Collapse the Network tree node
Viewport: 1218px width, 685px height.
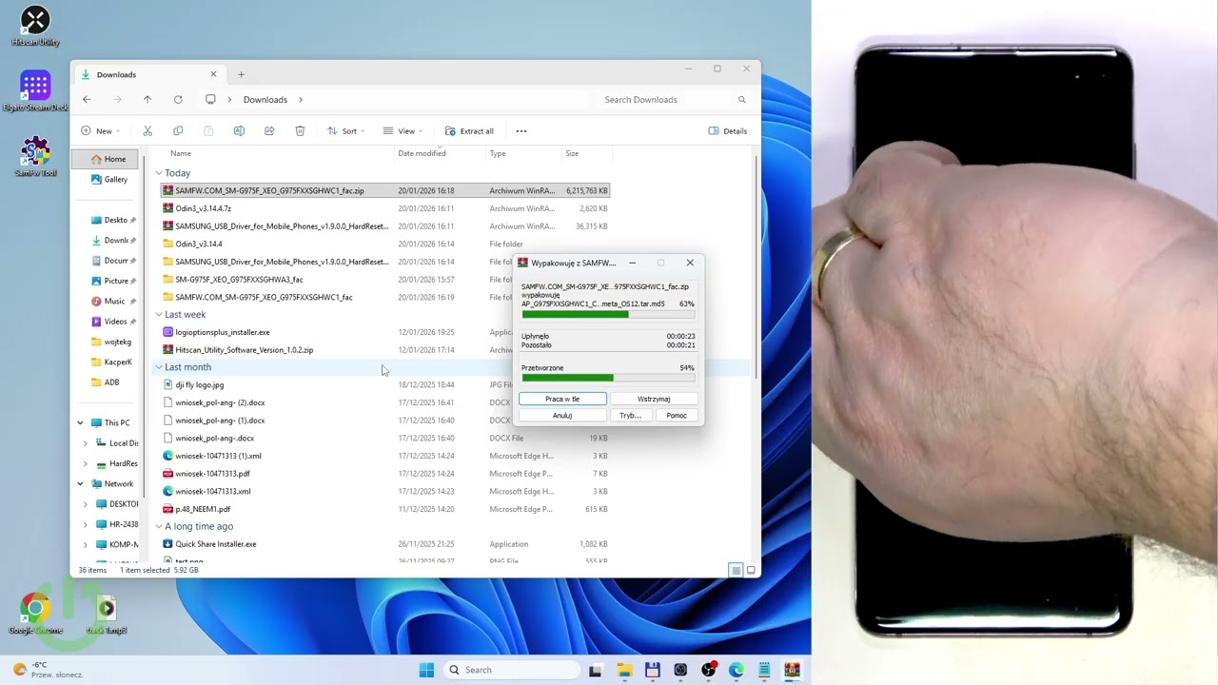click(x=80, y=483)
